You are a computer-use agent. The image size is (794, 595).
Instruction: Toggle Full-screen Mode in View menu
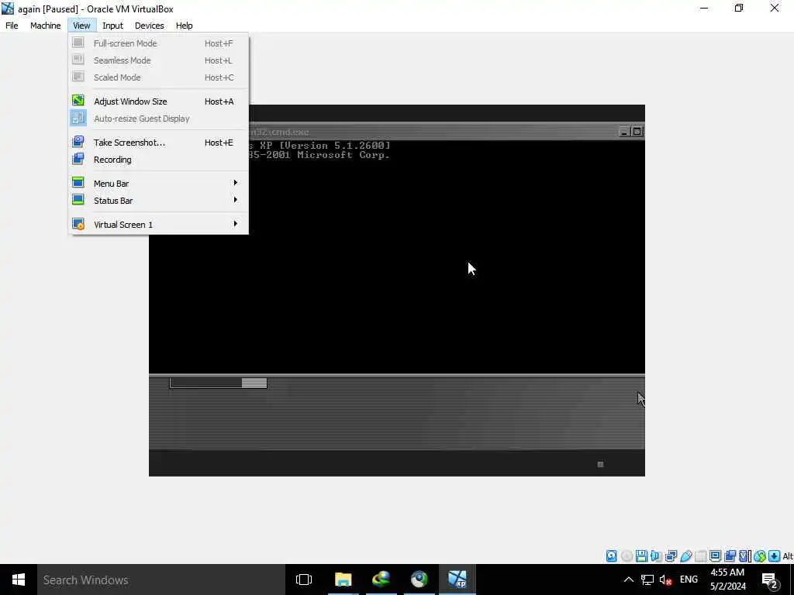(x=158, y=43)
